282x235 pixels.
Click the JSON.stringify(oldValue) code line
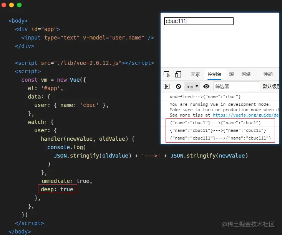point(151,156)
